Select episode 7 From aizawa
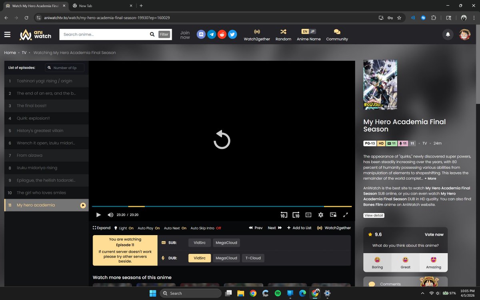 (46, 155)
